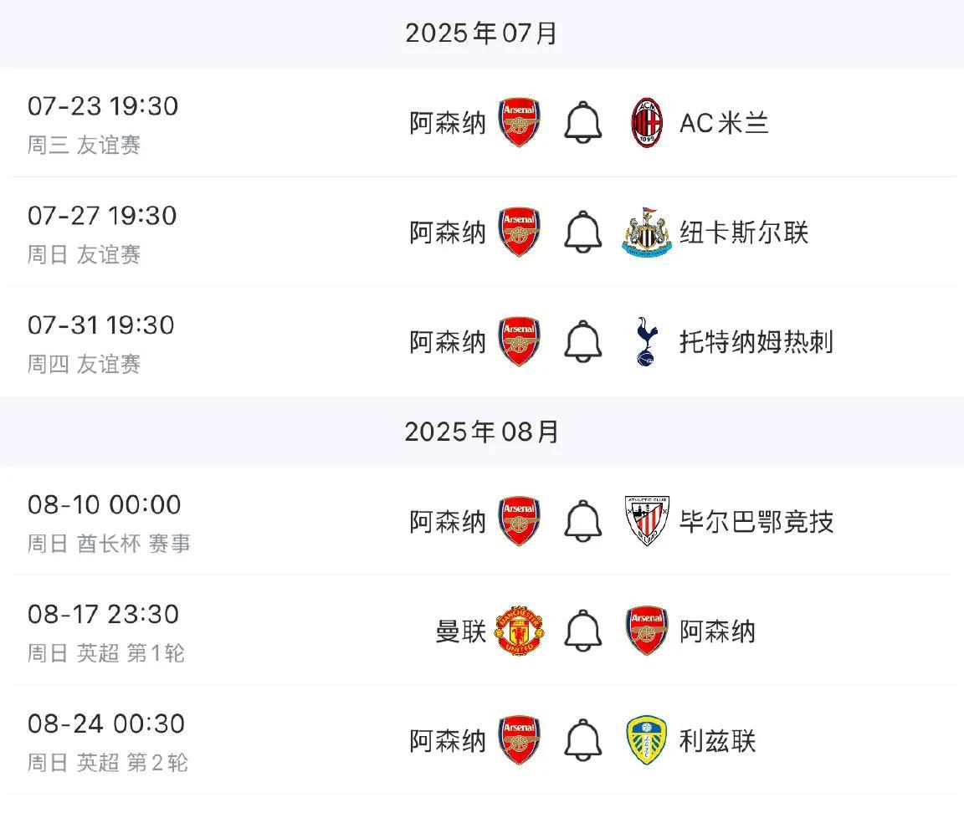Set reminder bell for 毕尔巴鄂竞技 match

coord(583,522)
